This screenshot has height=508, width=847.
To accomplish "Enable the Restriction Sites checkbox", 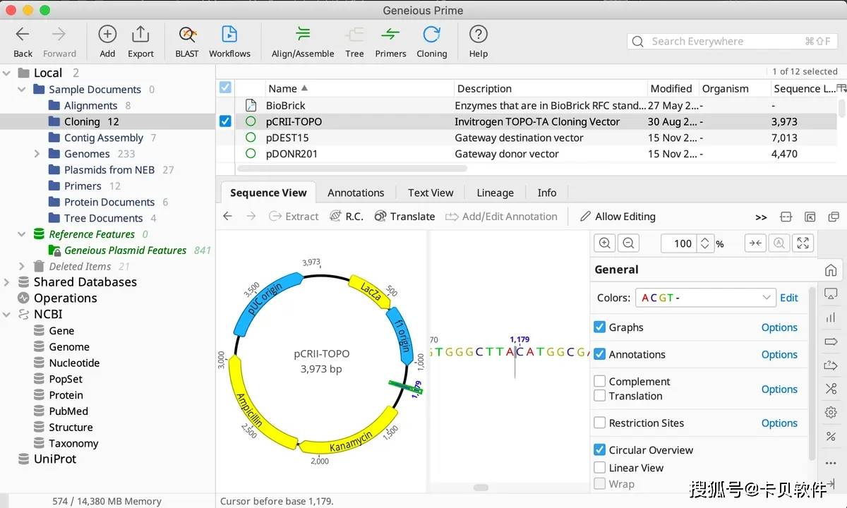I will pos(600,423).
